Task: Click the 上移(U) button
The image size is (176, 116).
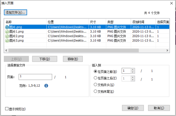Action: point(17,59)
